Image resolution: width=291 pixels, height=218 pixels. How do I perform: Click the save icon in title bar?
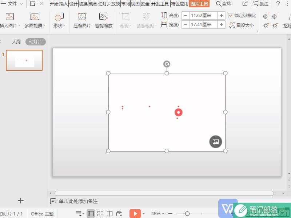[33, 3]
